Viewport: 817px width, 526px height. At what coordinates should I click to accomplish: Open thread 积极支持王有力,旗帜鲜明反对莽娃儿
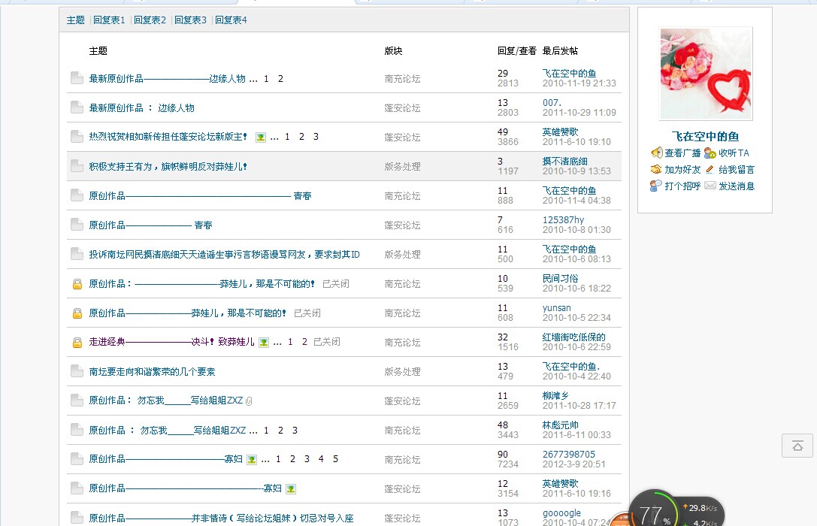pos(168,167)
